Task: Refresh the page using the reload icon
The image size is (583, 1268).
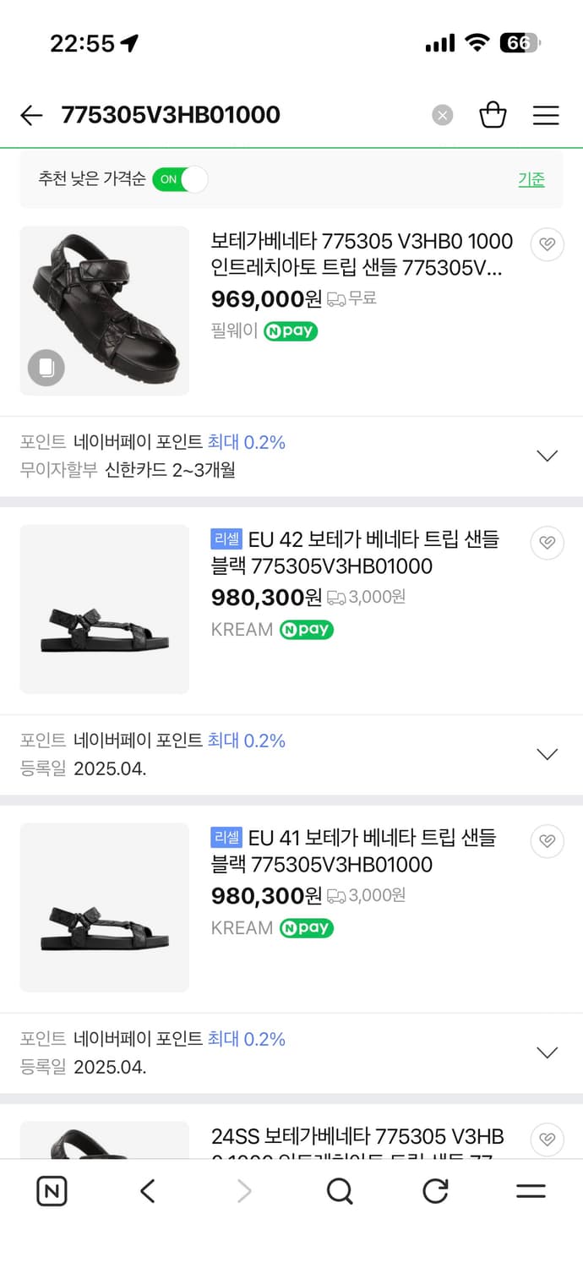Action: tap(435, 1191)
